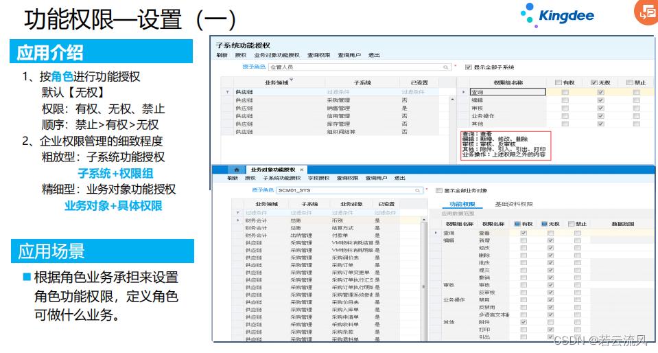Viewport: 658px width, 353px height.
Task: Click 退出 in the upper toolbar
Action: point(374,55)
